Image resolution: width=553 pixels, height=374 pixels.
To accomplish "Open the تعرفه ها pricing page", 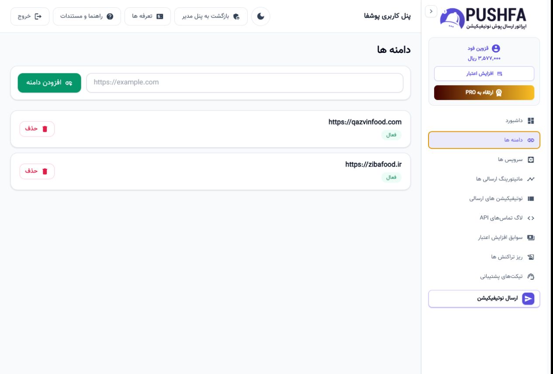I will 148,17.
